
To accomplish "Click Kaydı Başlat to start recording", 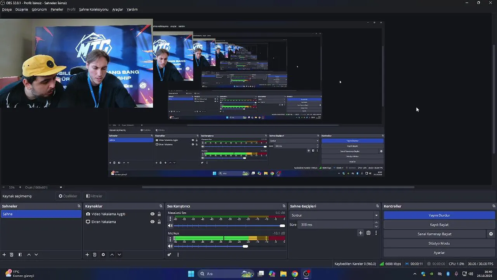I will [439, 224].
